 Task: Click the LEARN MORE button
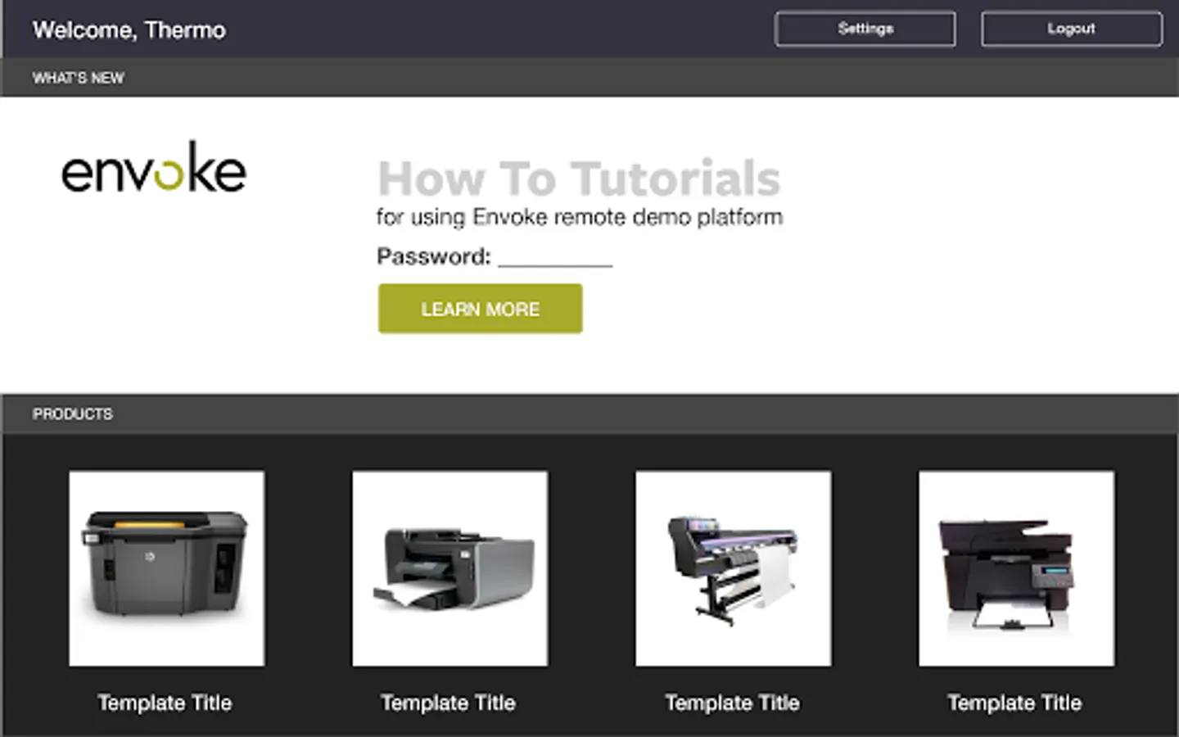pyautogui.click(x=480, y=309)
